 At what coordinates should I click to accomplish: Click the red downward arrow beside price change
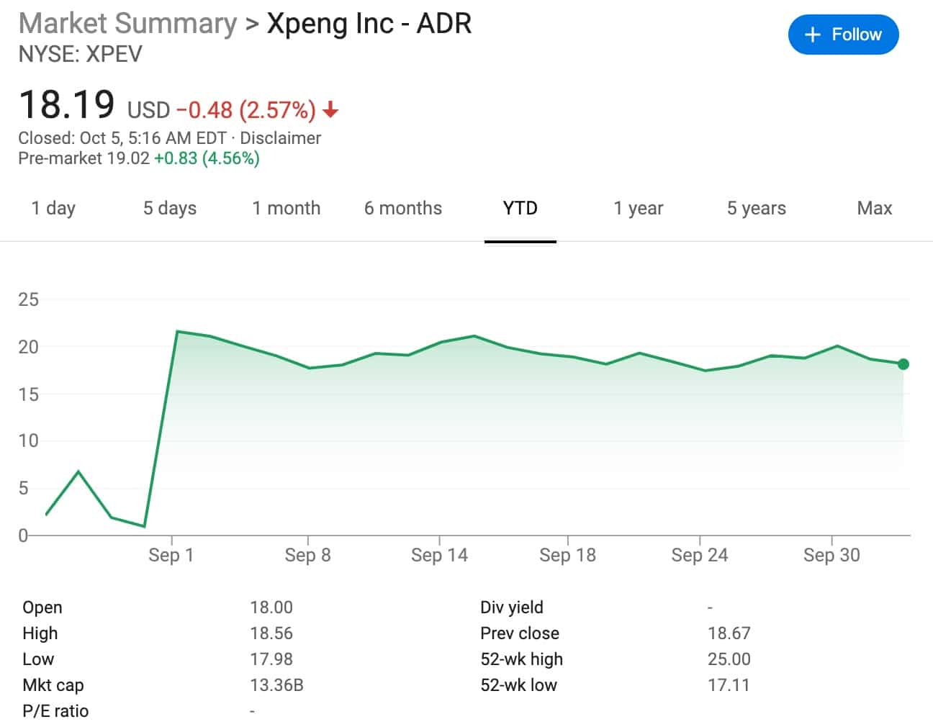330,110
